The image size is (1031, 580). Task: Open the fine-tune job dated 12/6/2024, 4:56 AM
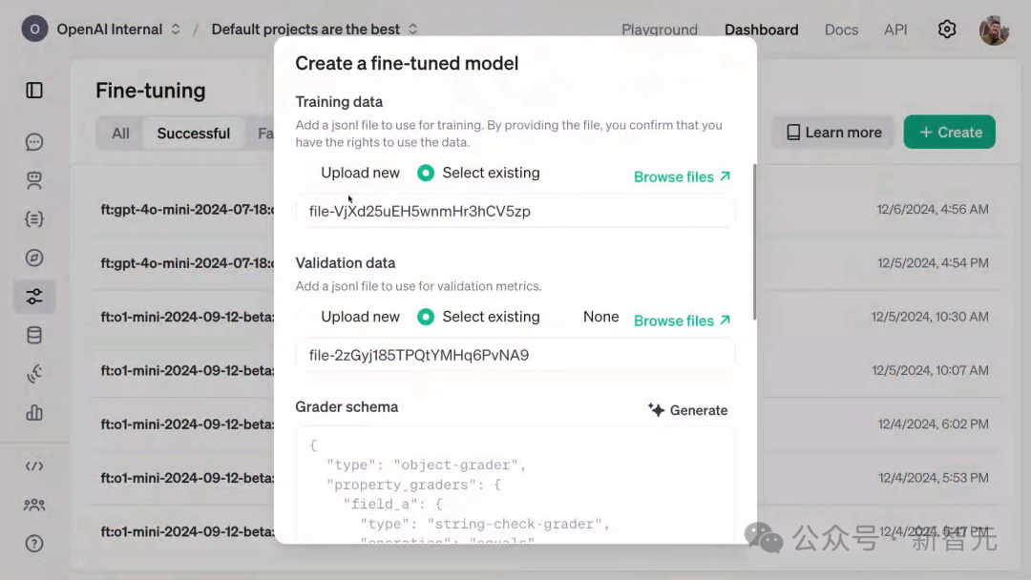[x=544, y=210]
